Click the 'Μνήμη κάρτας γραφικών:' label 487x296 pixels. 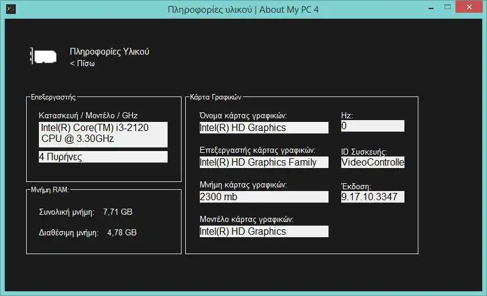click(243, 185)
